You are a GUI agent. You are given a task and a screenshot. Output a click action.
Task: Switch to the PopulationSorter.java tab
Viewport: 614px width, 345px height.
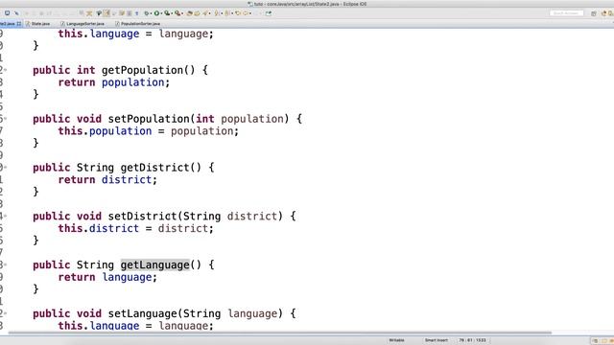[137, 23]
